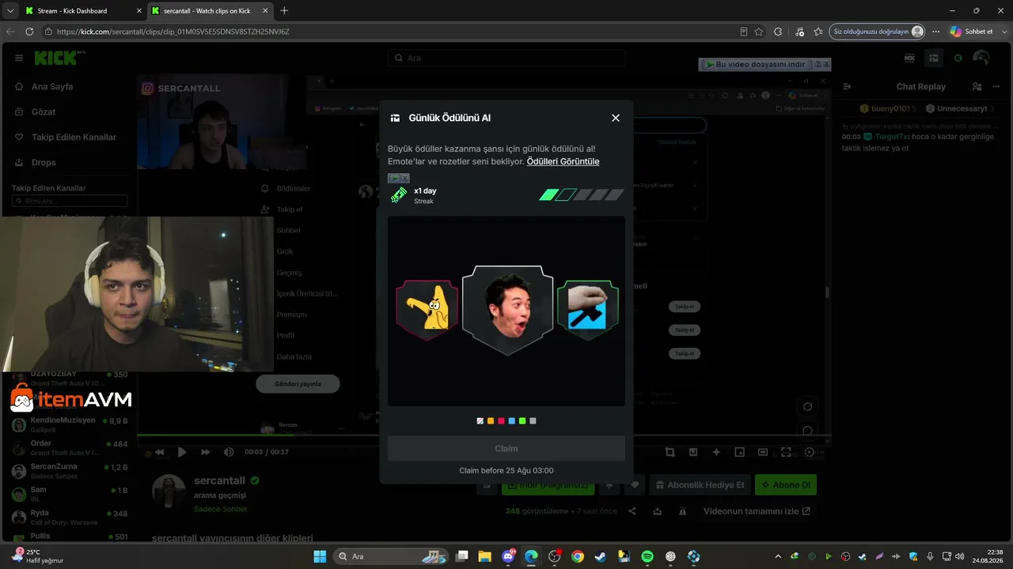This screenshot has width=1013, height=569.
Task: Open Discord from the taskbar
Action: (x=508, y=556)
